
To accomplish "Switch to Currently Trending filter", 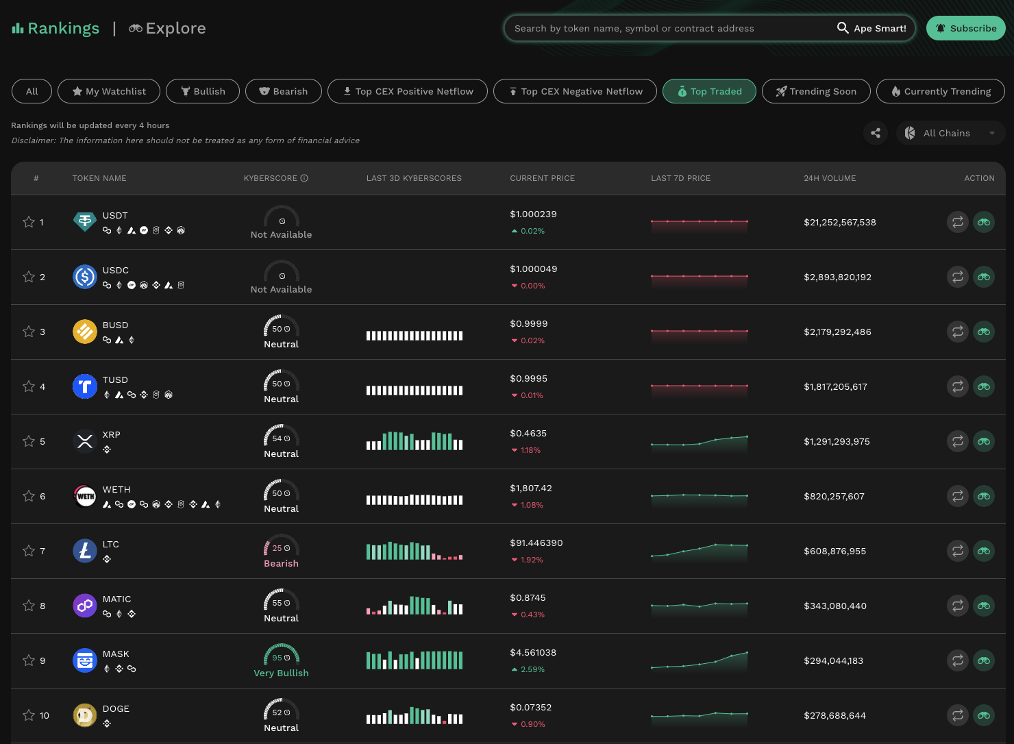I will tap(940, 91).
